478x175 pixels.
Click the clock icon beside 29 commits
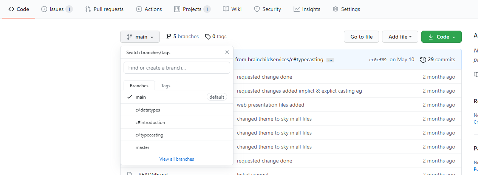pyautogui.click(x=423, y=60)
